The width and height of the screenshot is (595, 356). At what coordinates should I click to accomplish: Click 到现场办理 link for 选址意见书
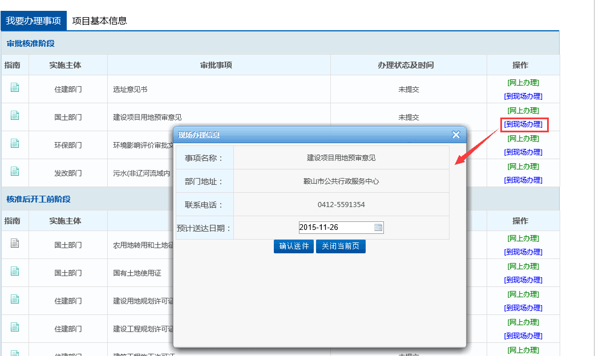pos(523,96)
